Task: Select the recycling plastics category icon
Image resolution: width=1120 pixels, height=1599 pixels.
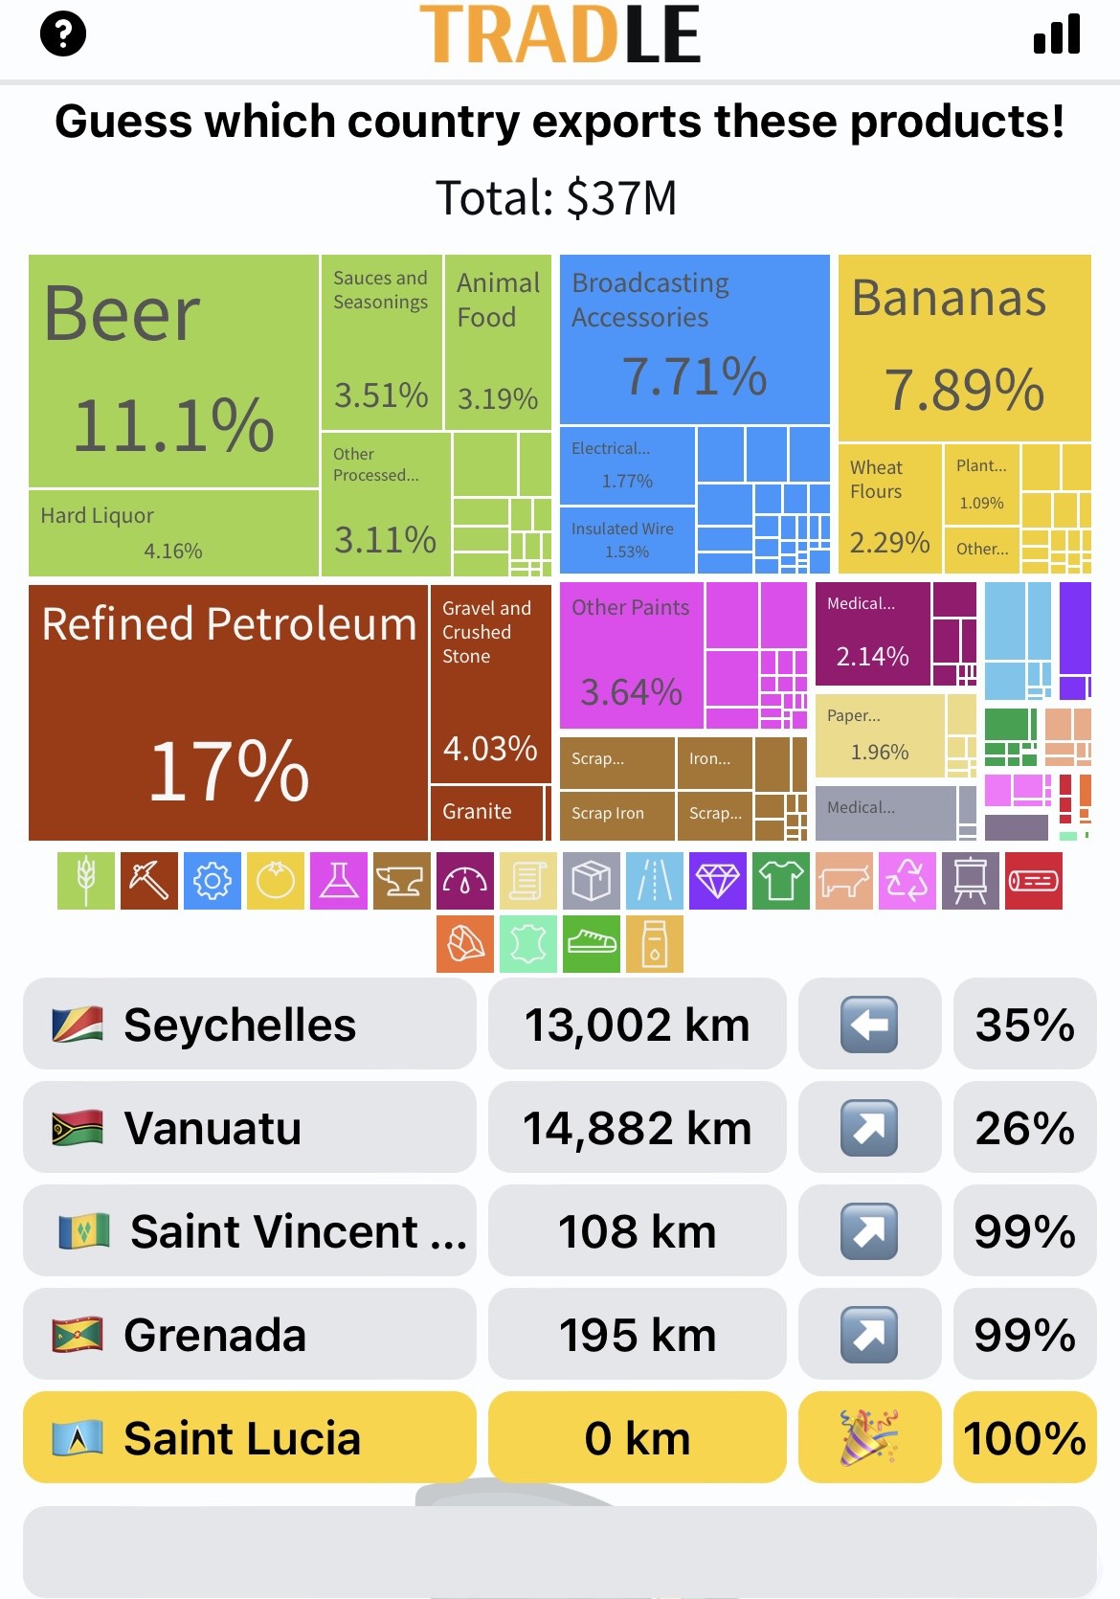Action: tap(907, 880)
